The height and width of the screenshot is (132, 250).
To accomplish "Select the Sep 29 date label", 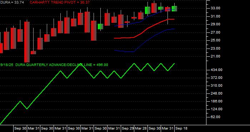I will point(128,128).
